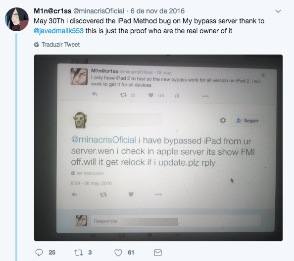Retweet this tweet via retweet icon
Image resolution: width=294 pixels, height=261 pixels.
79,253
